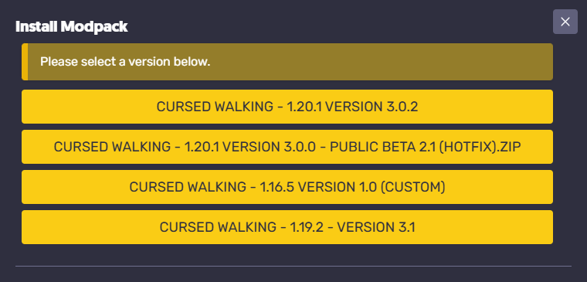The image size is (587, 282).
Task: Close the Install Modpack dialog
Action: (x=565, y=22)
